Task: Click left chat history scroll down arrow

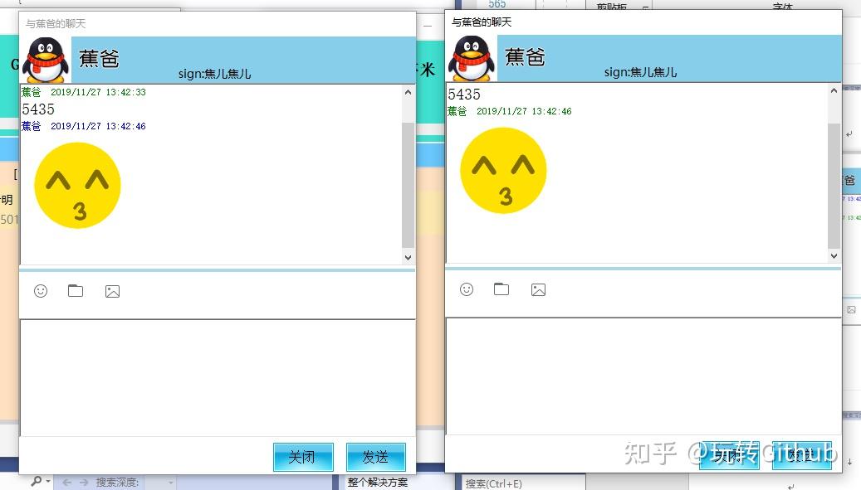Action: tap(408, 257)
